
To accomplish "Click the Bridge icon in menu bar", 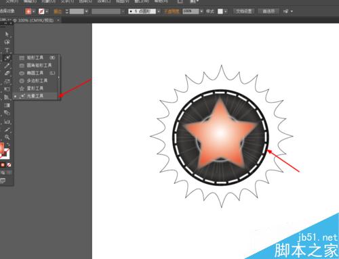I will [180, 1].
